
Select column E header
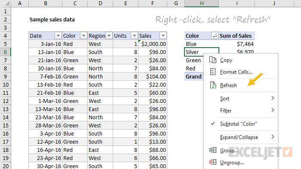point(126,3)
